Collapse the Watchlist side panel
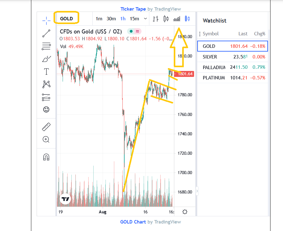Image resolution: width=283 pixels, height=231 pixels. pyautogui.click(x=197, y=191)
